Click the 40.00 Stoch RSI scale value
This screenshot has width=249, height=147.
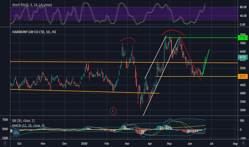pos(243,16)
